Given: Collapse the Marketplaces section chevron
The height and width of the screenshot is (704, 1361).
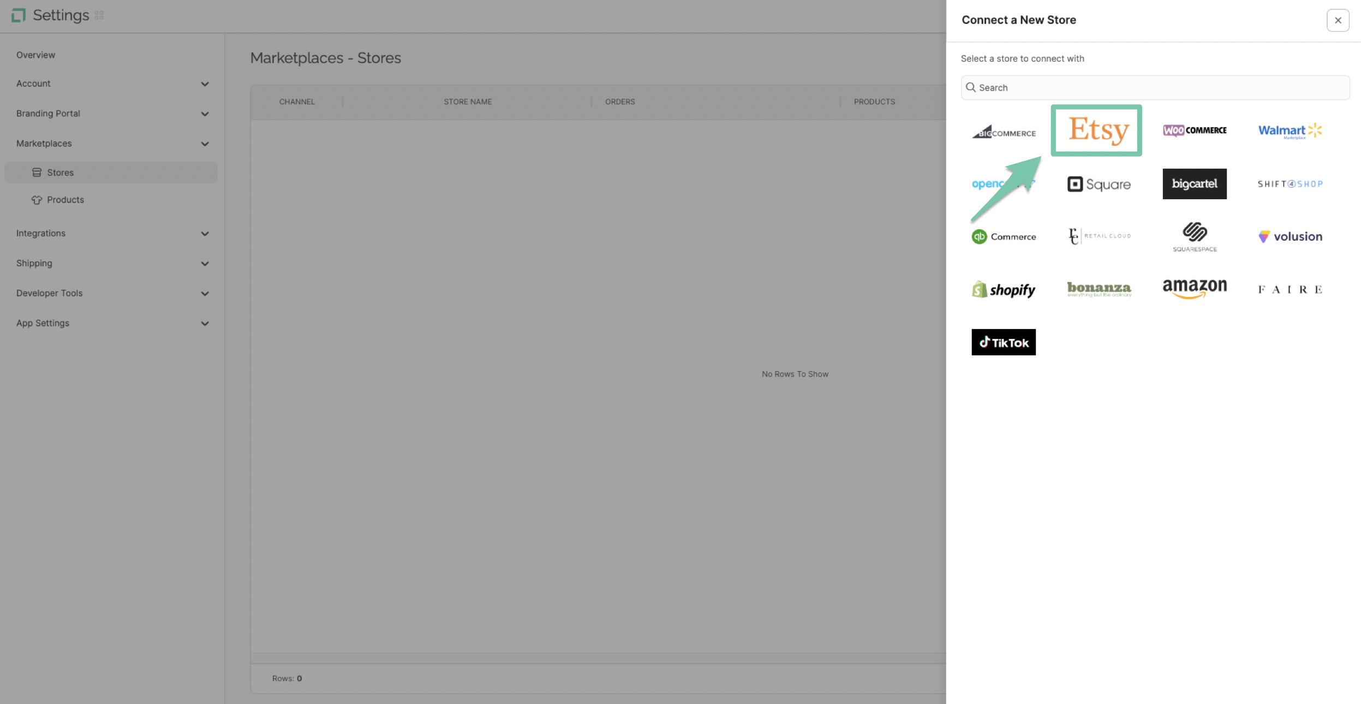Looking at the screenshot, I should 205,144.
